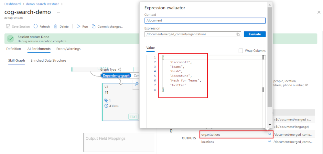Viewport: 323px width, 154px height.
Task: Click the Graph Type info icon
Action: 120,69
